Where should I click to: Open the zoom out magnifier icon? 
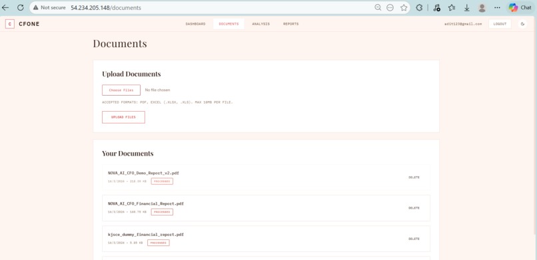click(378, 7)
